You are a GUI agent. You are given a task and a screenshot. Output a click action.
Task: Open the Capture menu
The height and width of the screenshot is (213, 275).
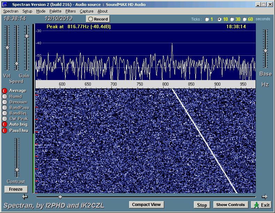86,11
